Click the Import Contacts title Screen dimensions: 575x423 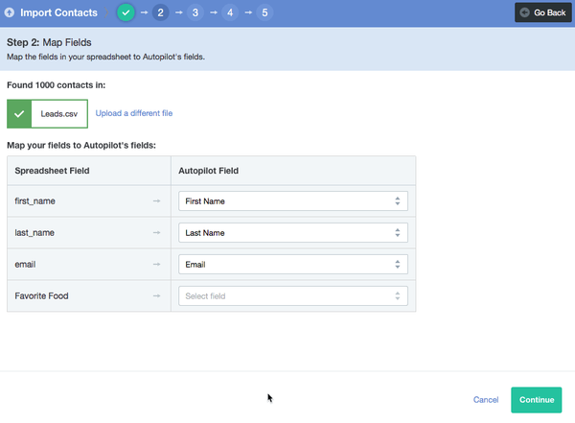(x=59, y=12)
